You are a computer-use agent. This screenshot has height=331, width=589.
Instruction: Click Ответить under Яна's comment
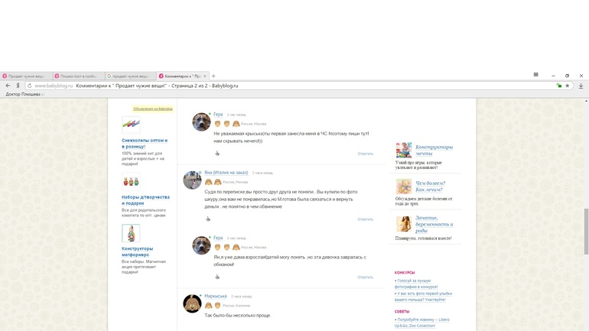tap(365, 219)
